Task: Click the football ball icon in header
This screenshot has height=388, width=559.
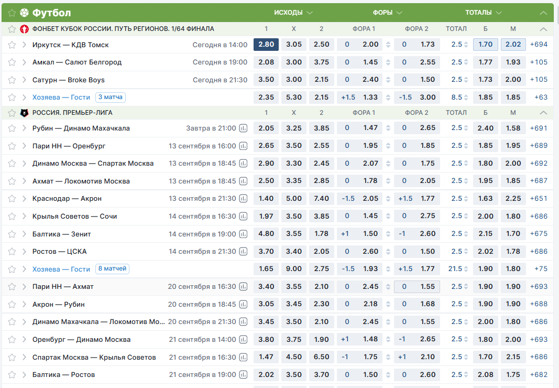Action: [24, 13]
